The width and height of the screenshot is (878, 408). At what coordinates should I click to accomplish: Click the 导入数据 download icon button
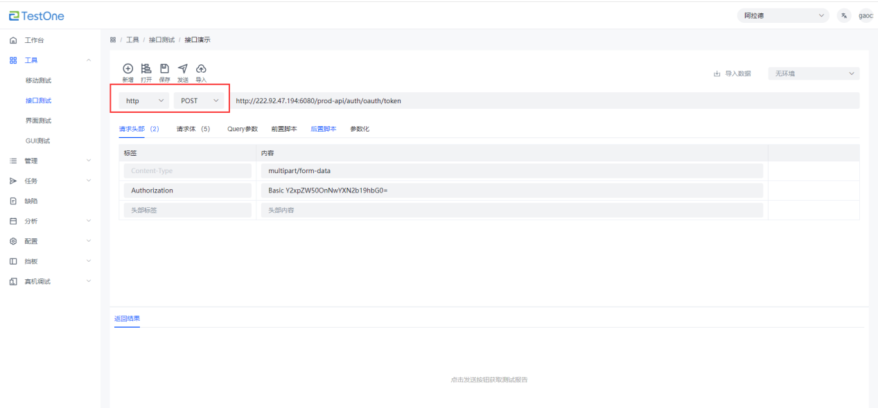point(732,73)
